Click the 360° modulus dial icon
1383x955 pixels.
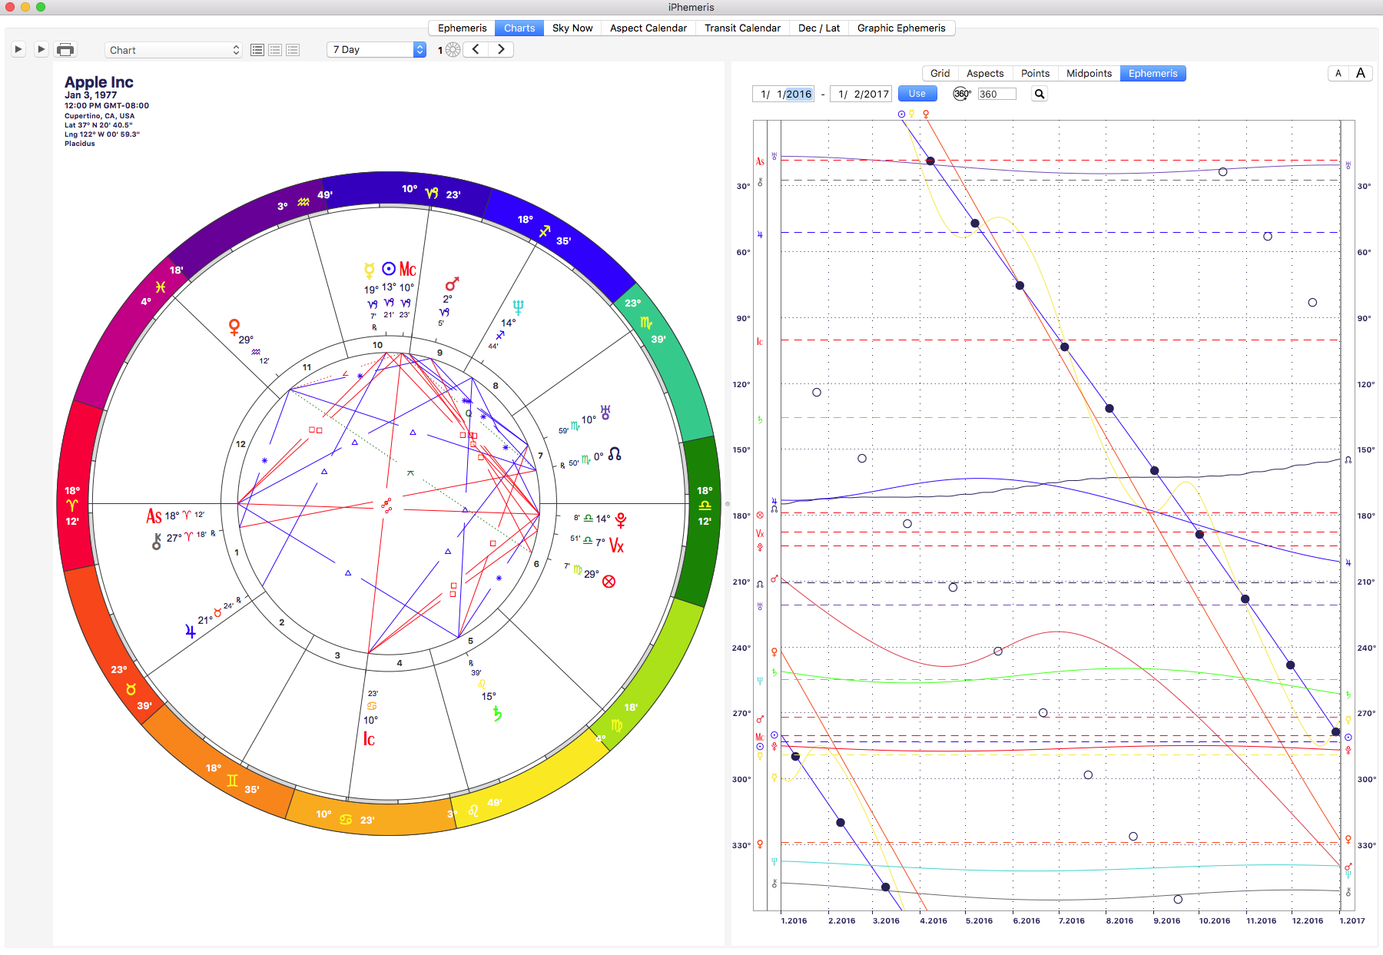coord(962,94)
